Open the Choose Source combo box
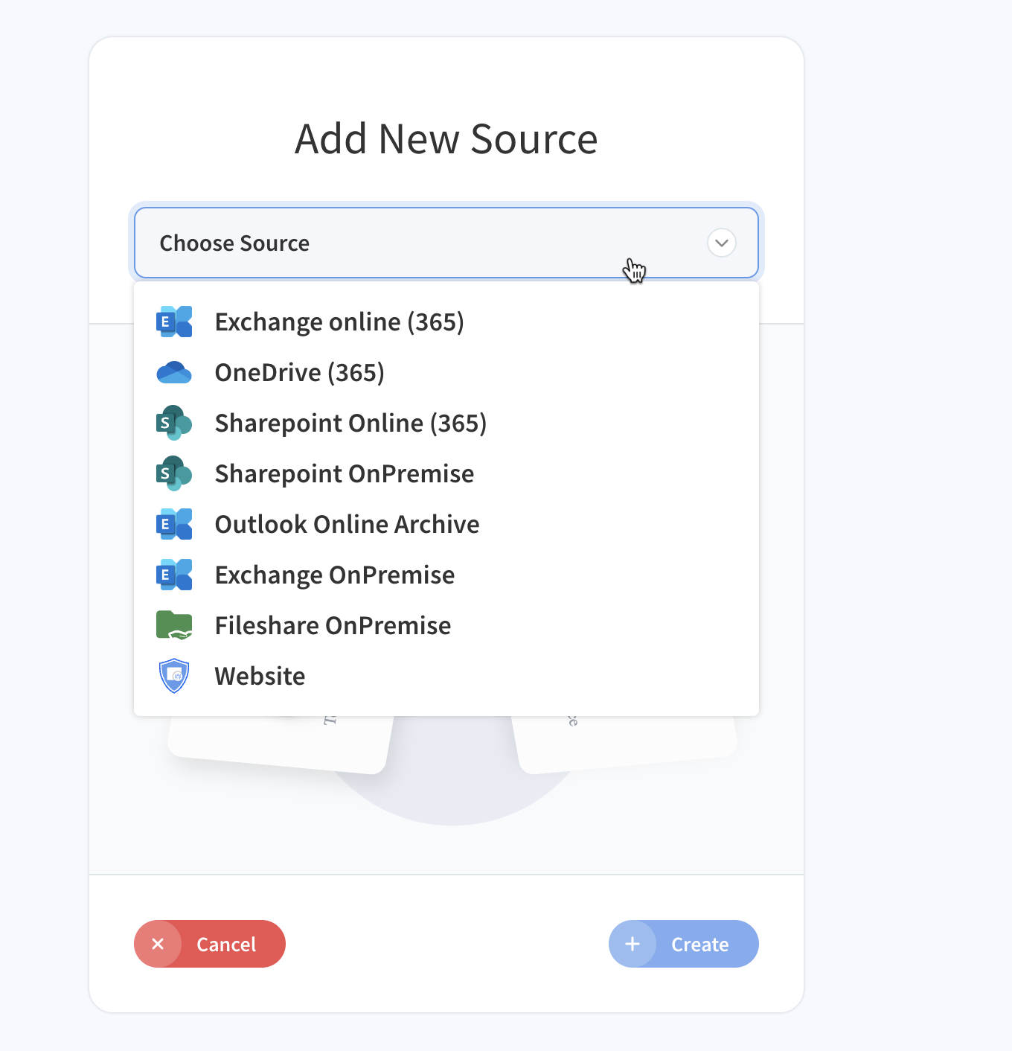The image size is (1012, 1051). pyautogui.click(x=446, y=243)
